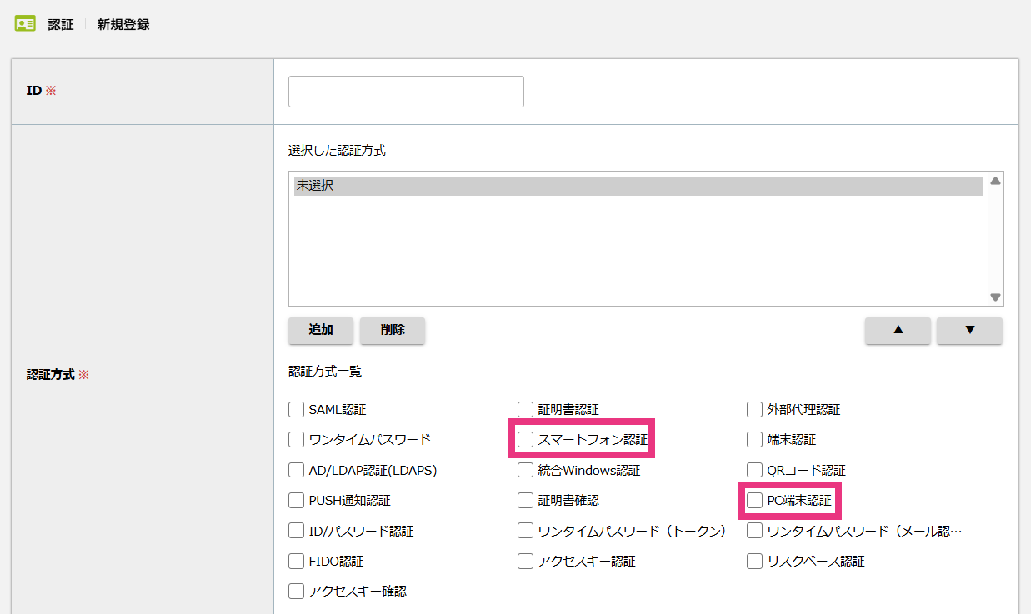Click the 新規登録 heading text
Viewport: 1031px width, 614px height.
[123, 24]
